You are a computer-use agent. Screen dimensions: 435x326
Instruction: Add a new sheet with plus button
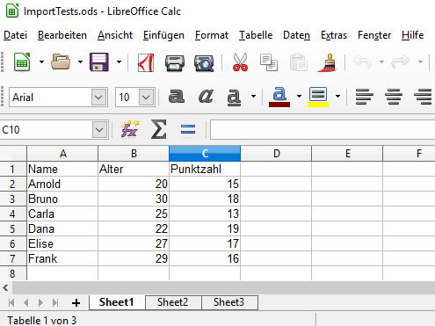[x=76, y=303]
